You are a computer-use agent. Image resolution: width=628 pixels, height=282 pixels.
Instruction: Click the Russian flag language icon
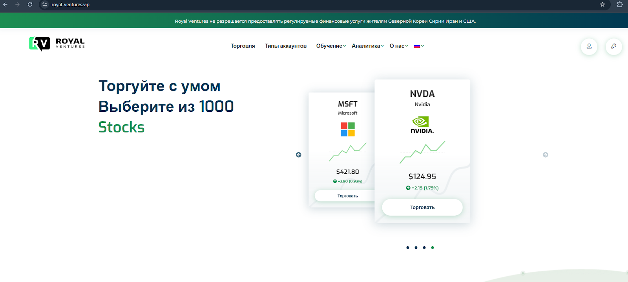pos(417,46)
